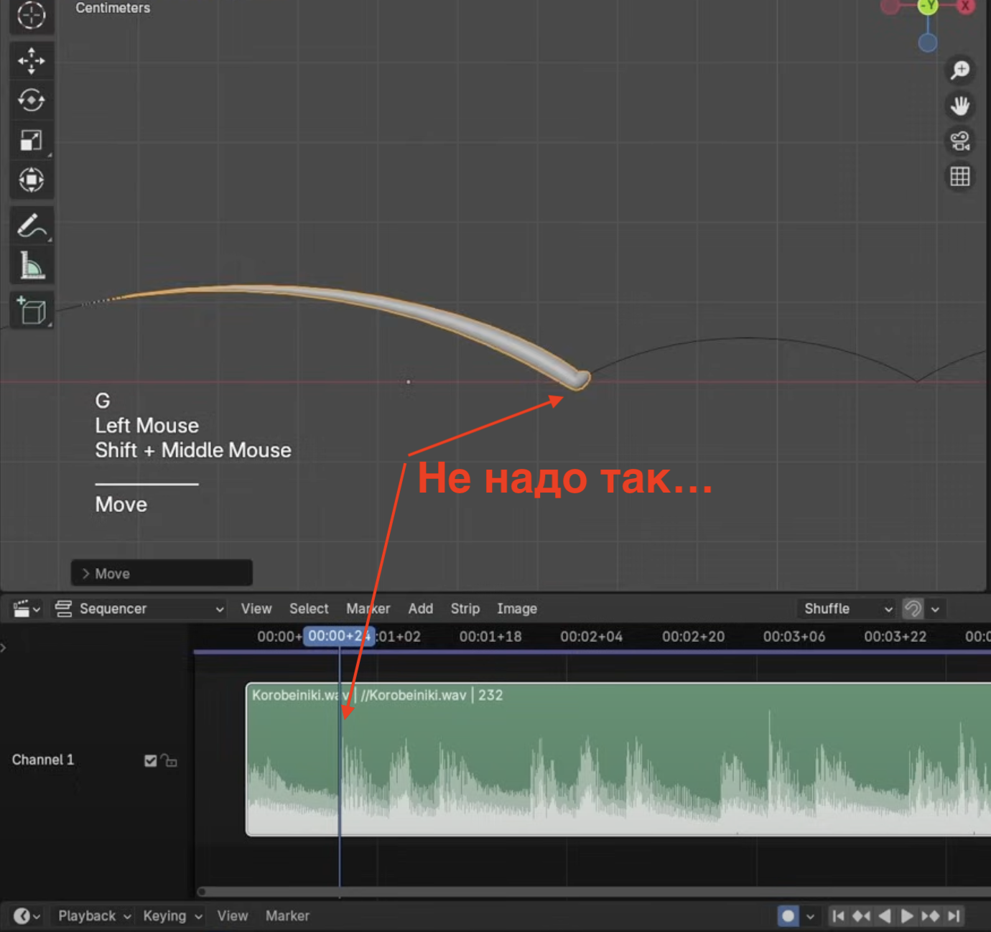Click the green -Y axis gizmo ball
The height and width of the screenshot is (932, 991).
(x=928, y=6)
